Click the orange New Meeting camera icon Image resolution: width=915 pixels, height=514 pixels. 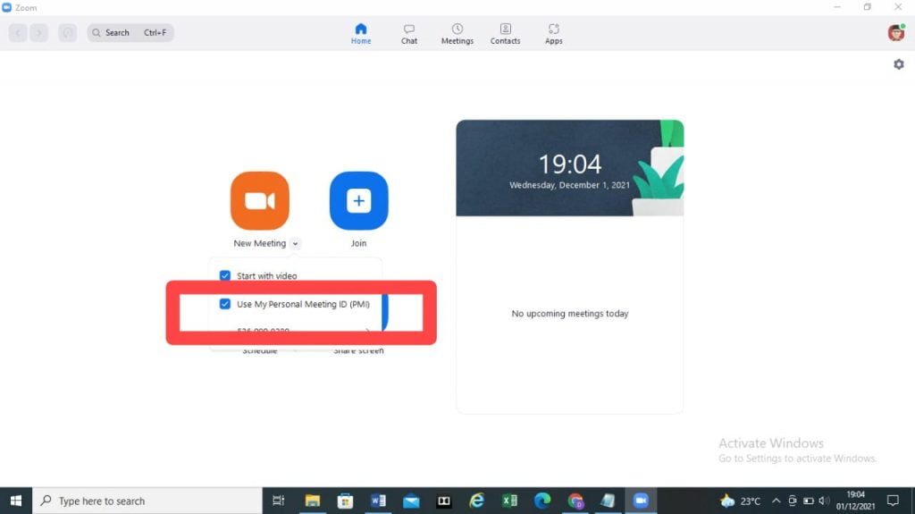click(x=259, y=201)
